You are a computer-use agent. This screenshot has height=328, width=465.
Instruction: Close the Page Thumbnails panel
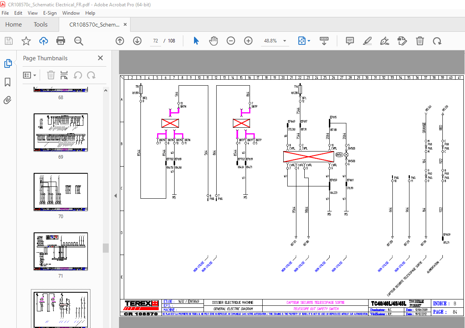(x=100, y=58)
